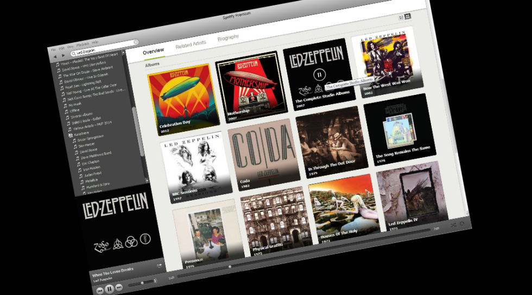
Task: Open In Through The Out Door album
Action: (x=332, y=143)
